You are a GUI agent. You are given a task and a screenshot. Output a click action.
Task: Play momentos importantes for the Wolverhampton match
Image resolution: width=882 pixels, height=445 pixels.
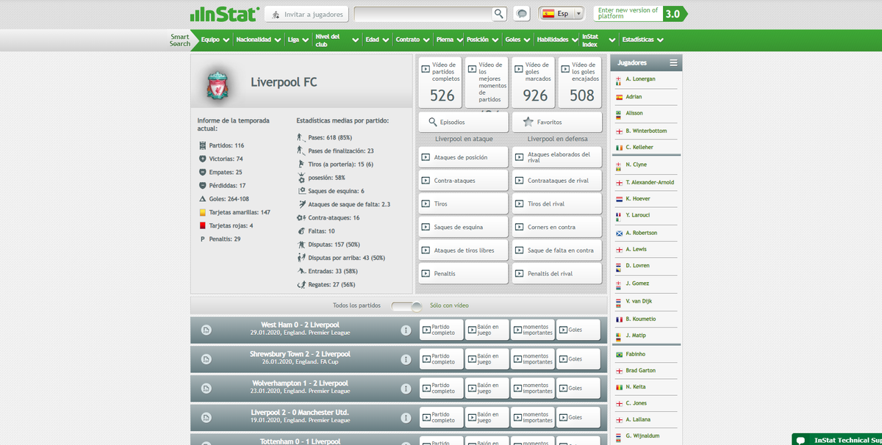click(533, 388)
